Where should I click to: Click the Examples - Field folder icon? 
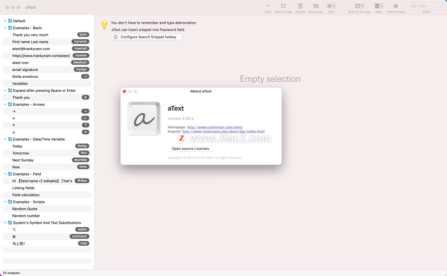10,174
